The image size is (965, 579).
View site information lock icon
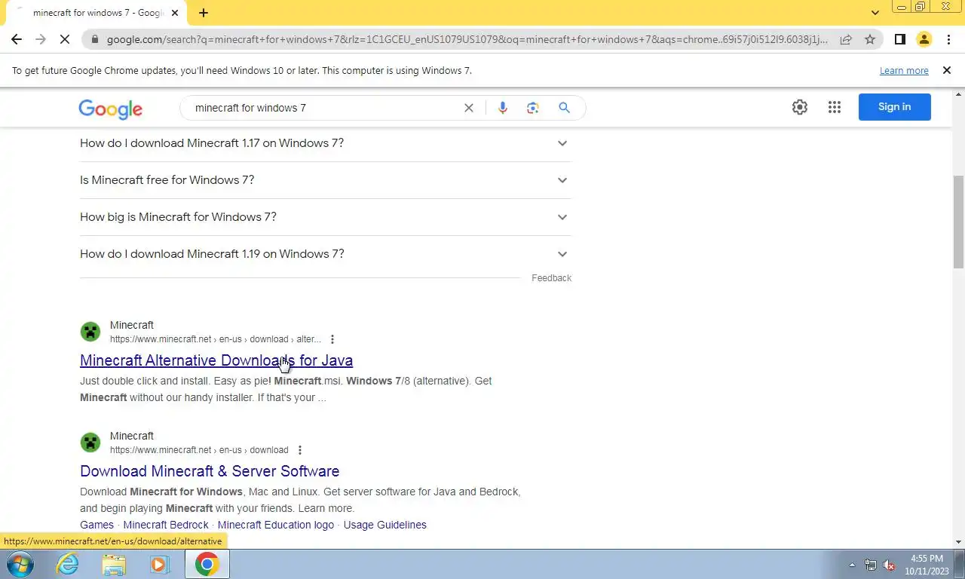[x=94, y=39]
